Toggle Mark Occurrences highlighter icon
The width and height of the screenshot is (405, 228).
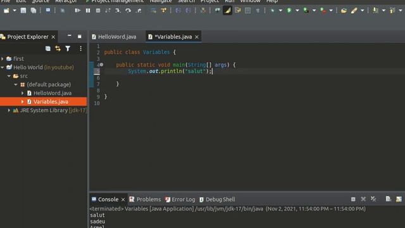pyautogui.click(x=227, y=11)
